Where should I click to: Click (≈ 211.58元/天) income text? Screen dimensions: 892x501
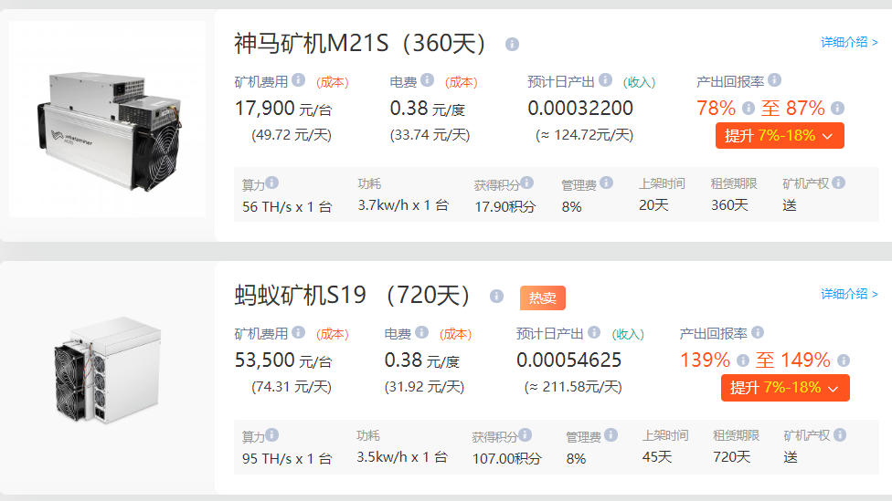573,388
